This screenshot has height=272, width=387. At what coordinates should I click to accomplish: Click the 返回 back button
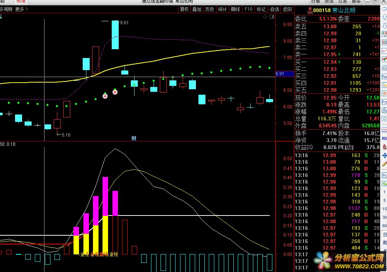pos(287,9)
